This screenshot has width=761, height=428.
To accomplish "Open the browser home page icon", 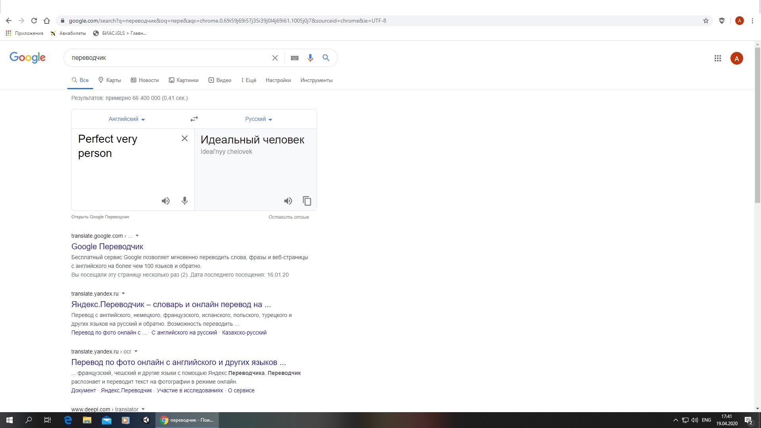I will click(x=47, y=21).
